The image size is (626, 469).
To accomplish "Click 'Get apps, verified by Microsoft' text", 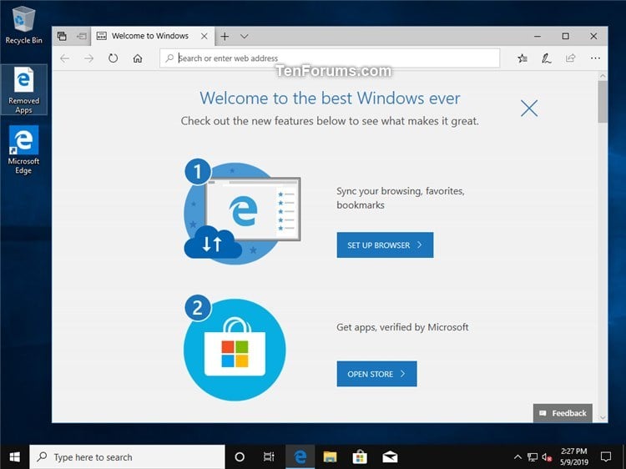I will coord(402,327).
